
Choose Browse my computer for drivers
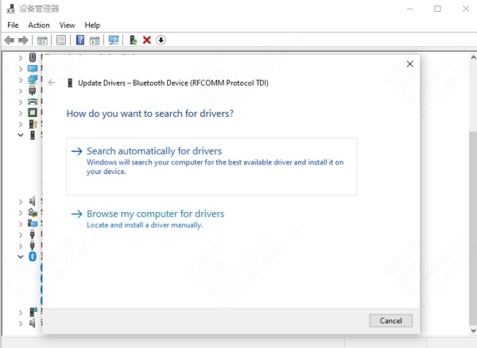click(148, 218)
